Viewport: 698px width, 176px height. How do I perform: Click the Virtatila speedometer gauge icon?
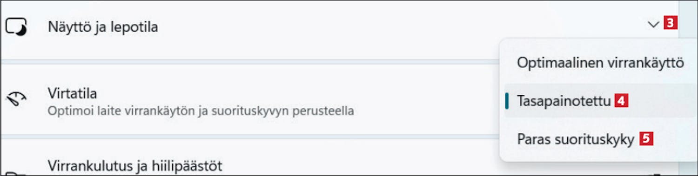pos(16,98)
